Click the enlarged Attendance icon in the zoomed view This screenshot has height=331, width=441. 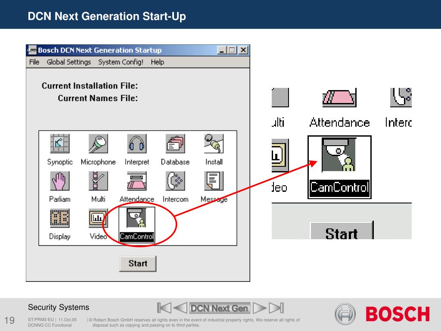click(x=339, y=98)
